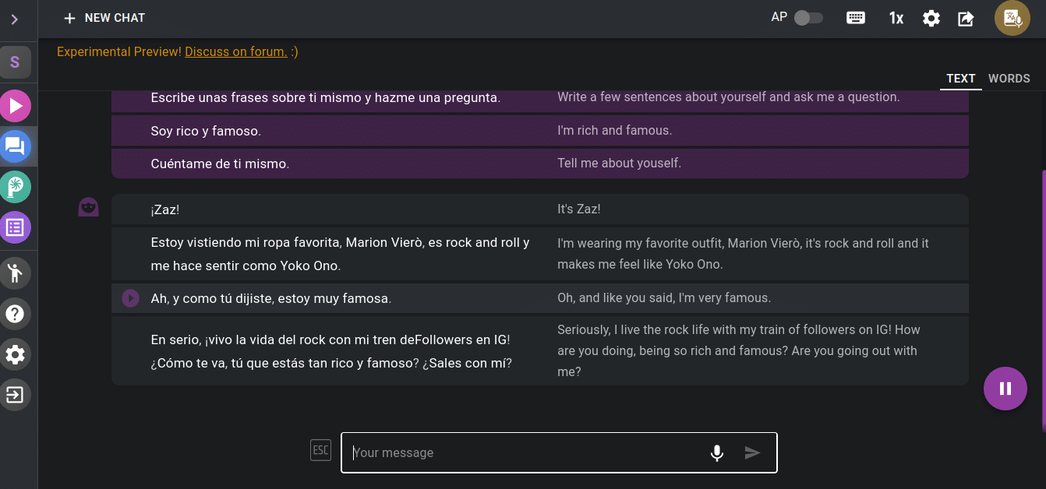Start a NEW CHAT
The width and height of the screenshot is (1046, 489).
click(104, 18)
